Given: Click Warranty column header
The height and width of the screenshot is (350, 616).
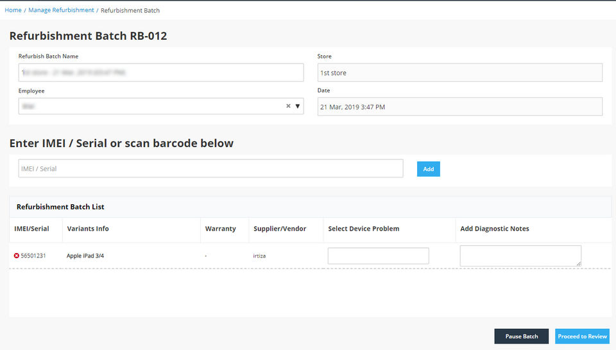Looking at the screenshot, I should [x=220, y=229].
